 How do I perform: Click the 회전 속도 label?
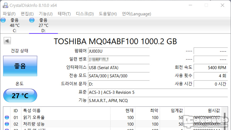(x=184, y=67)
